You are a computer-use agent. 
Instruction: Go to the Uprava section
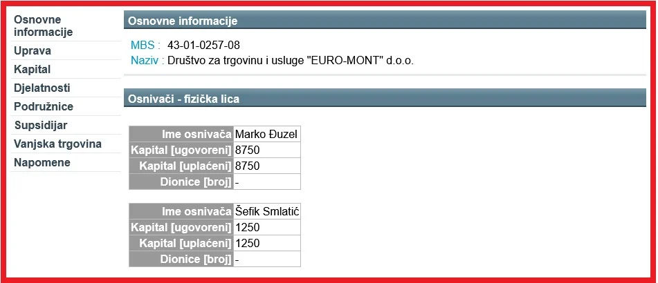coord(33,51)
